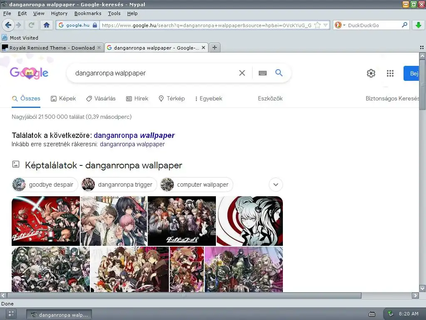
Task: Click the 8:20 AM clock
Action: [409, 314]
